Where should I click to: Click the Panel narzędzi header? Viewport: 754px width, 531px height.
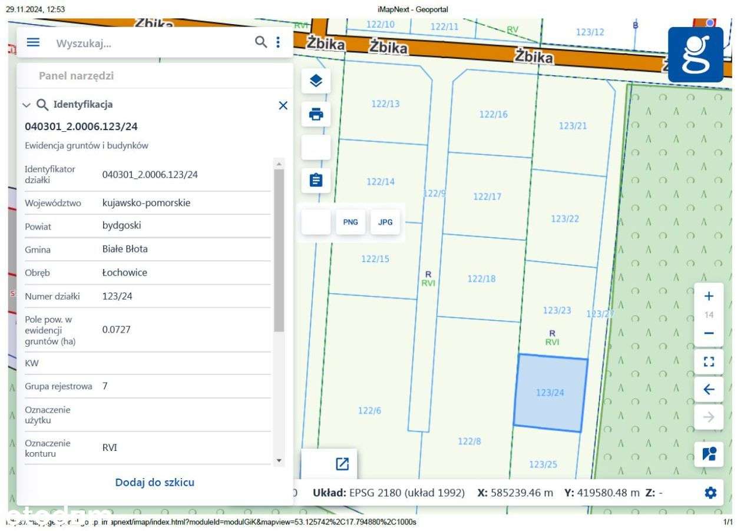(76, 76)
